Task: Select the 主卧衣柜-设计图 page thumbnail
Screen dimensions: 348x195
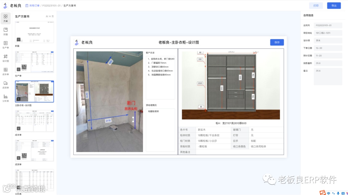Action: tap(34, 91)
